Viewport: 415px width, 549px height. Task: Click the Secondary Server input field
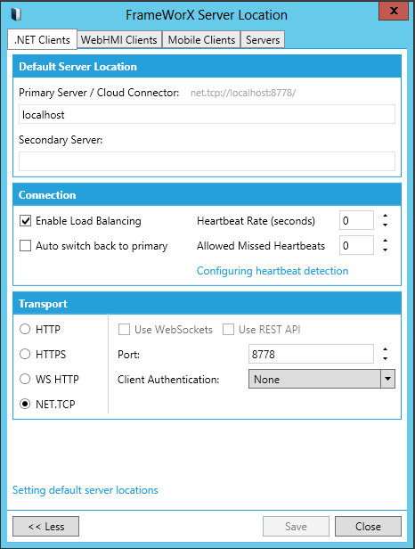[207, 161]
